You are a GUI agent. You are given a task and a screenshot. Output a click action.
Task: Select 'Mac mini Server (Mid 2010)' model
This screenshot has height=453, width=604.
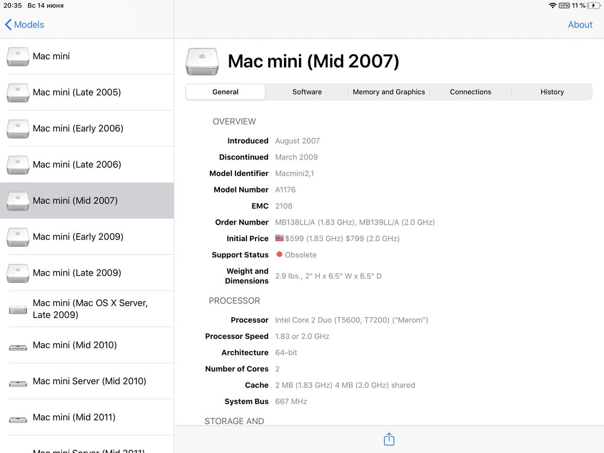[x=87, y=381]
